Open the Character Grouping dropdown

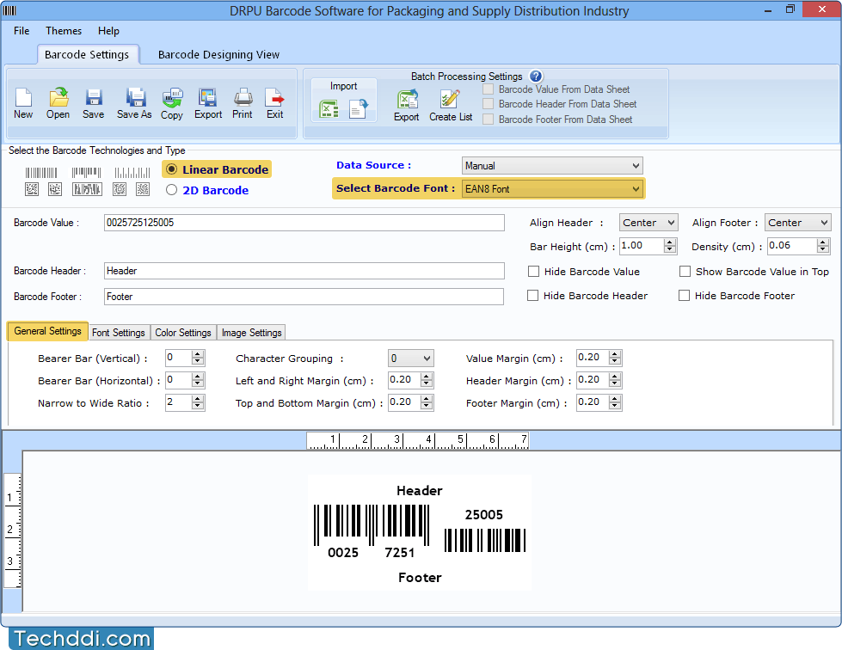[x=411, y=358]
